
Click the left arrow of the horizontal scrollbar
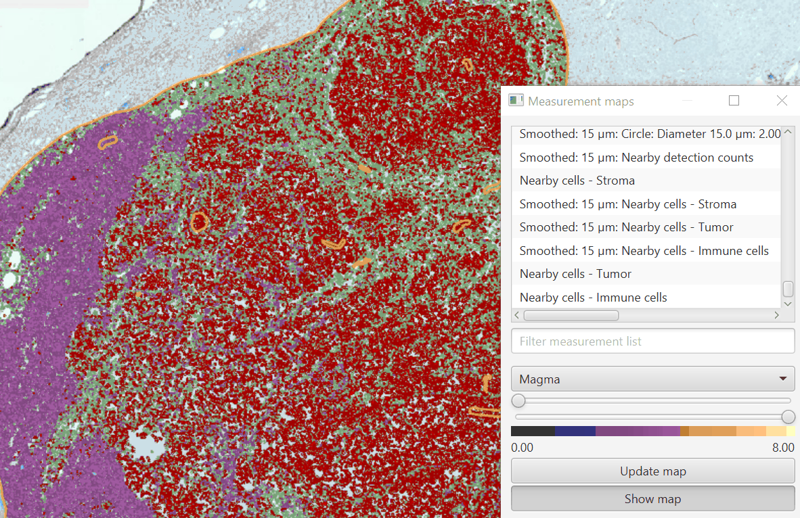[516, 315]
